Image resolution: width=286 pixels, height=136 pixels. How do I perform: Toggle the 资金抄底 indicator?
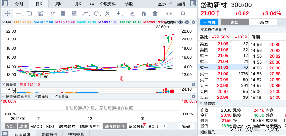coord(137,126)
